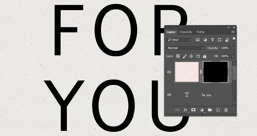Create a new layer
The height and width of the screenshot is (136, 257).
click(x=218, y=110)
